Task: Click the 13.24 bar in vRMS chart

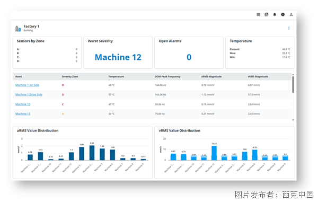Action: [214, 153]
